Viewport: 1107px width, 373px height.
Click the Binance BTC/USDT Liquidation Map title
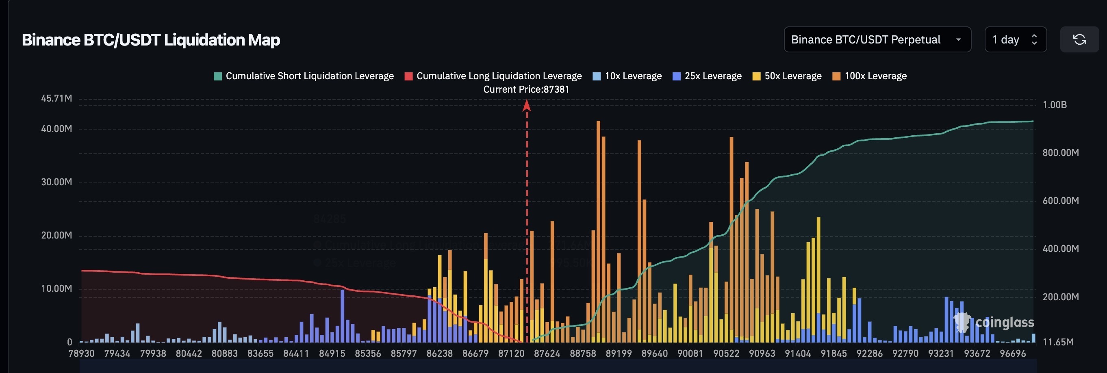coord(151,40)
